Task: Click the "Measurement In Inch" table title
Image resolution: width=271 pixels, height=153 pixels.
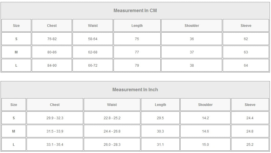Action: click(135, 90)
